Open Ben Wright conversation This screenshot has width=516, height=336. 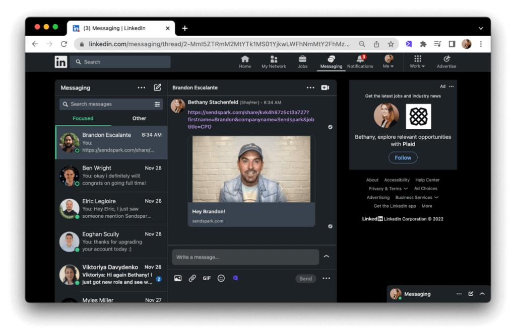pyautogui.click(x=111, y=176)
